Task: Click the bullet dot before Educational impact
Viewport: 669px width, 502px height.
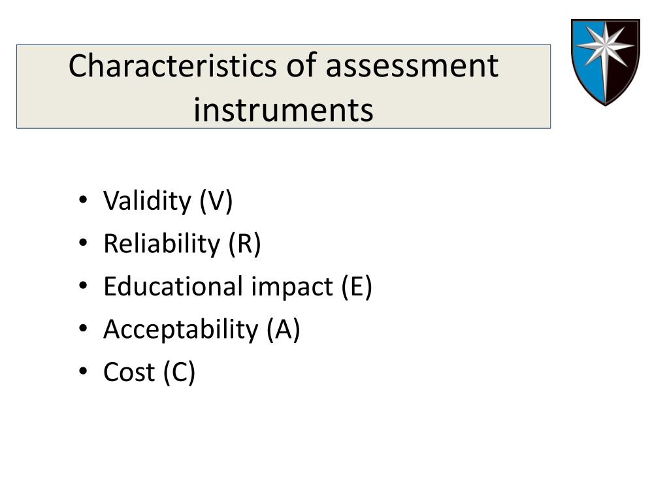Action: tap(83, 285)
